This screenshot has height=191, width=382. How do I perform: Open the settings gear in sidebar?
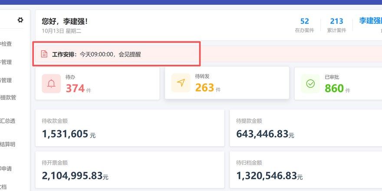(x=20, y=20)
